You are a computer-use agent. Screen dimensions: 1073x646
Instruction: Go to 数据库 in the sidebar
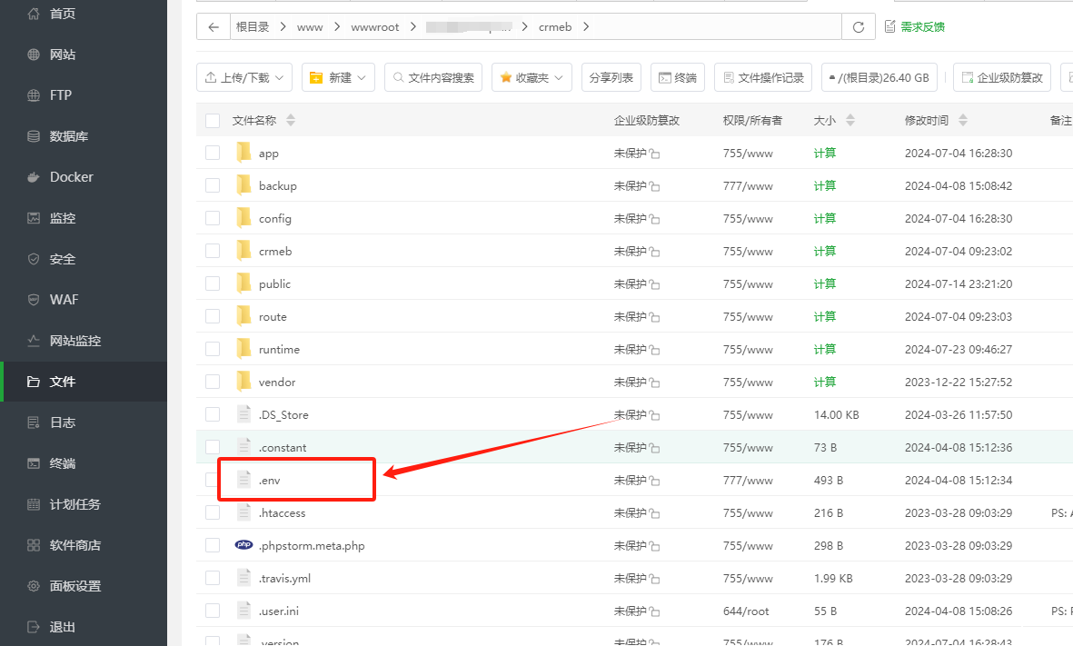(68, 136)
